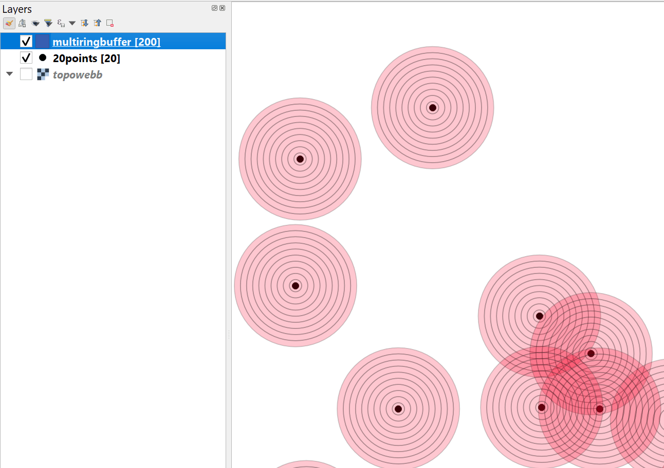Select the 20points [20] layer name
The image size is (664, 468).
tap(86, 59)
